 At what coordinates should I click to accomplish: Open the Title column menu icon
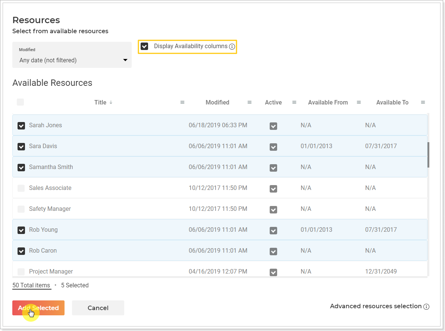182,103
